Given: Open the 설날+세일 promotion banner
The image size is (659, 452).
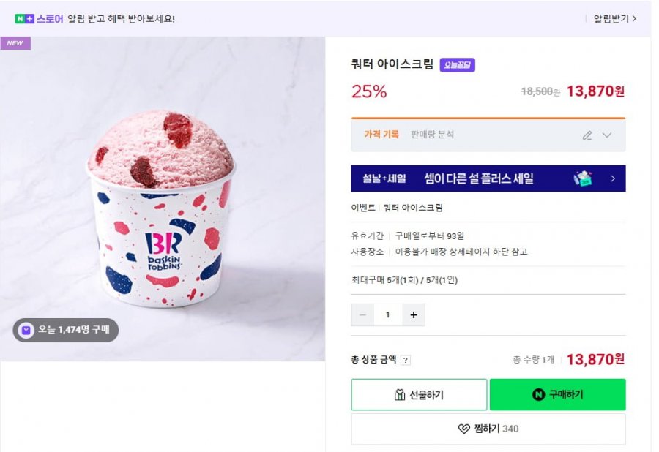Looking at the screenshot, I should point(488,178).
